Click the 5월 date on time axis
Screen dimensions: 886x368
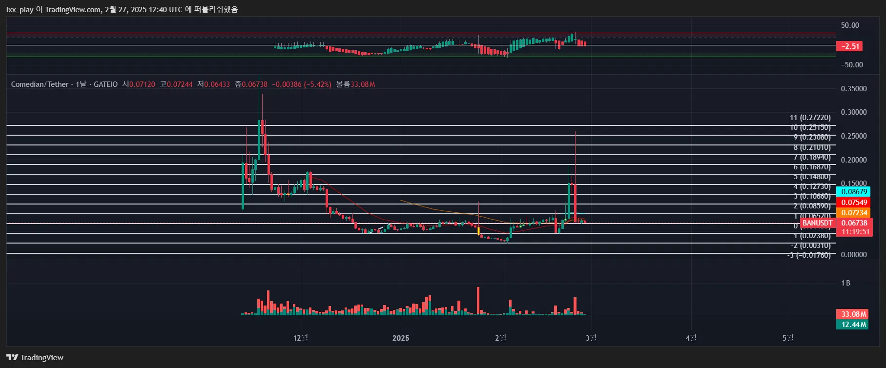[x=787, y=338]
